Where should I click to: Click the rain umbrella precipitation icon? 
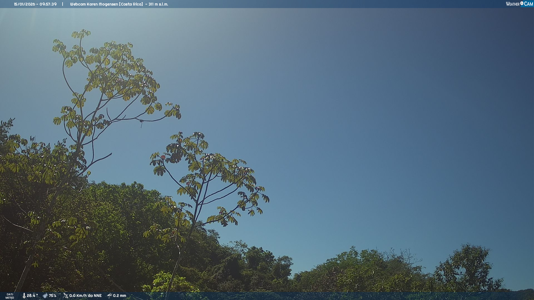[109, 296]
